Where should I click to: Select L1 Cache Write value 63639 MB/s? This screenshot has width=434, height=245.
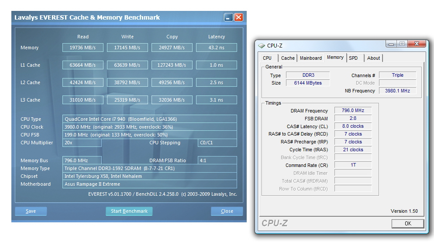click(127, 65)
